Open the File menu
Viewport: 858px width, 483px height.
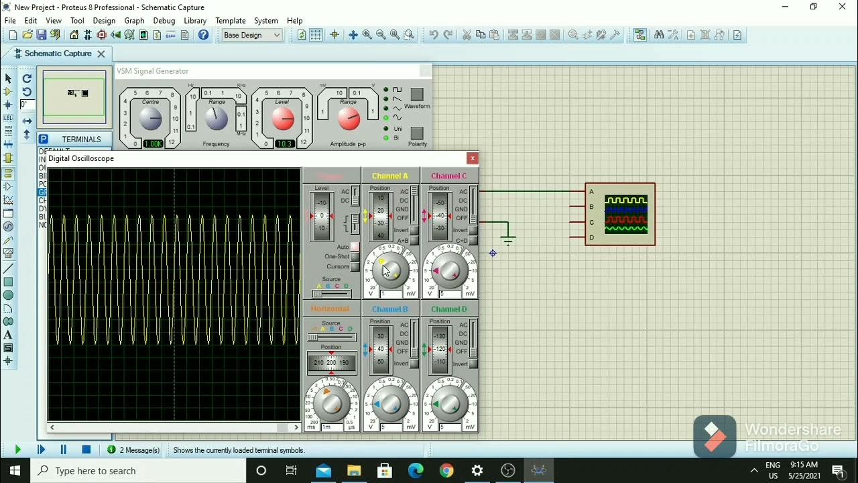tap(10, 21)
